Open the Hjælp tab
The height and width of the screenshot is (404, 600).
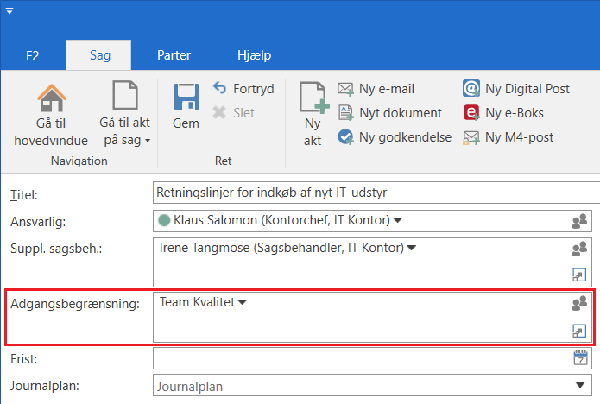[x=255, y=55]
